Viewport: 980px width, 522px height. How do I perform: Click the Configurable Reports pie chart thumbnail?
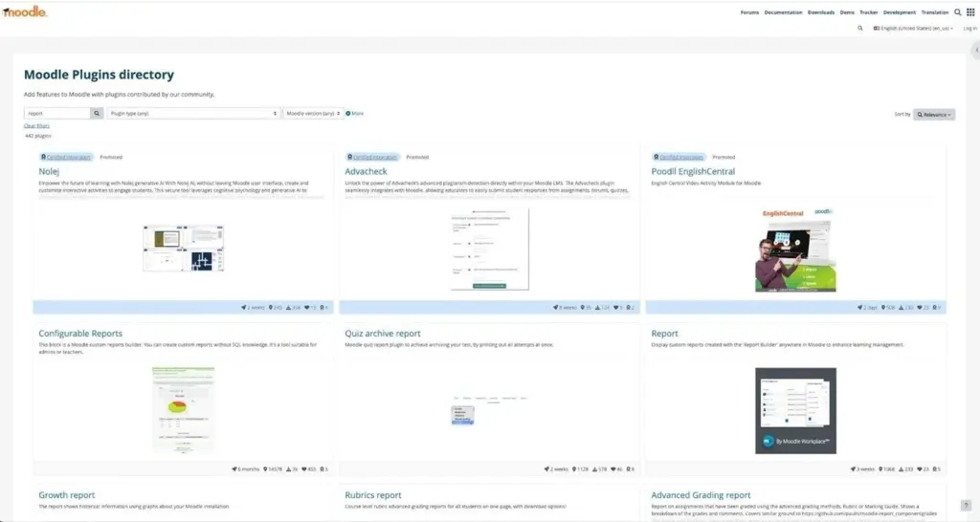point(183,409)
